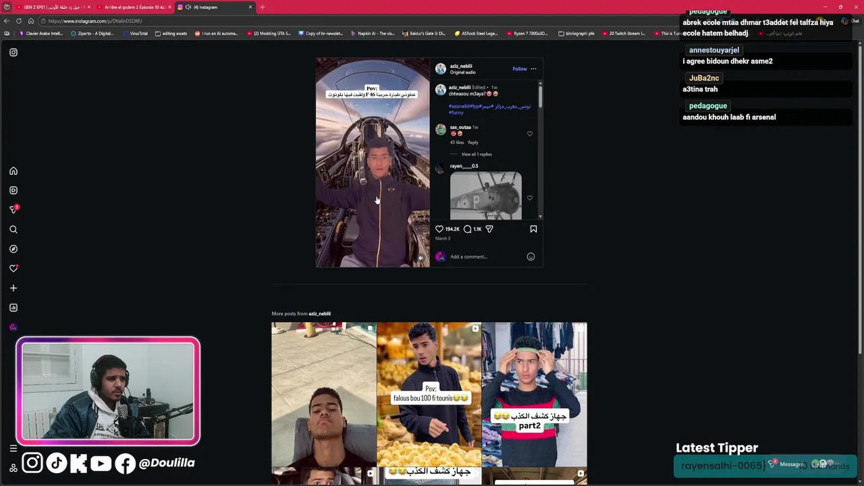Image resolution: width=864 pixels, height=486 pixels.
Task: Click the fighter jet cockpit video
Action: click(x=373, y=163)
